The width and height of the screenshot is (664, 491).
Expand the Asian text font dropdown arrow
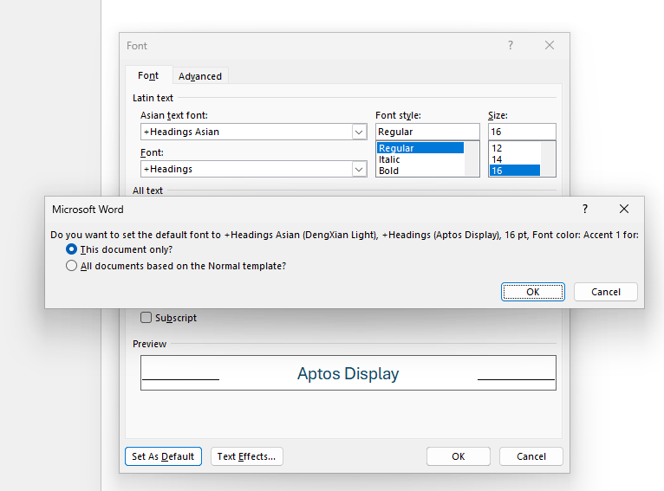[359, 132]
